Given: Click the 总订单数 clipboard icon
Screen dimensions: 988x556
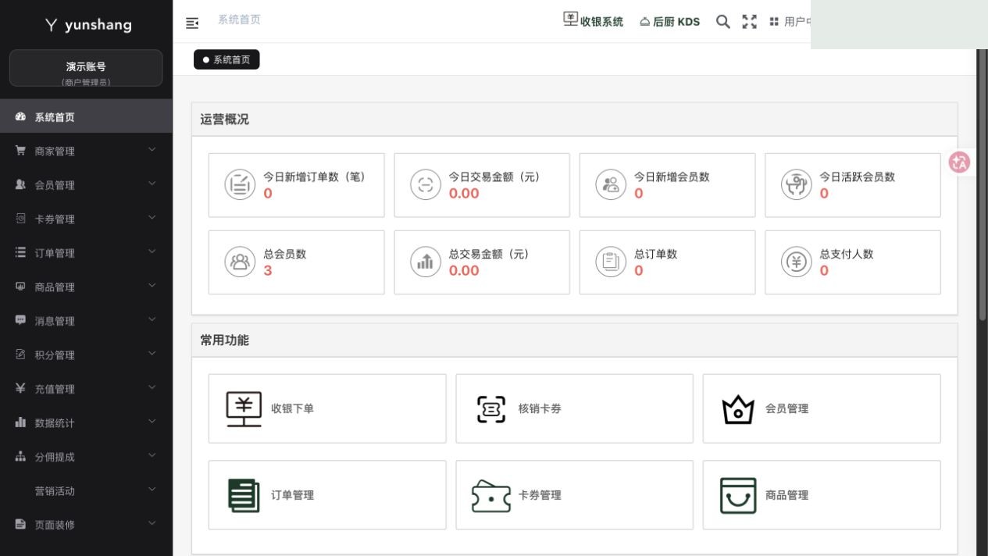Looking at the screenshot, I should coord(611,262).
